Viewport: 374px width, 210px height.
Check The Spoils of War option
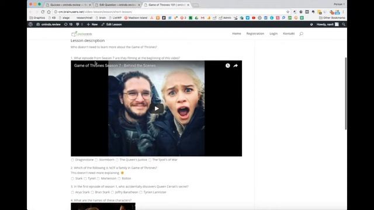(x=150, y=160)
